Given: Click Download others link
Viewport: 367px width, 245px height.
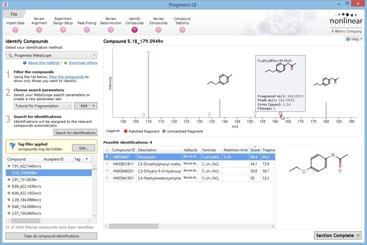Looking at the screenshot, I should point(83,63).
